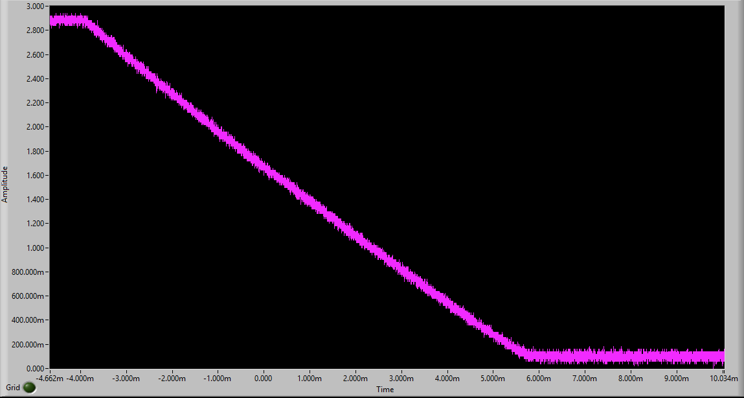Click the 6.000m time axis tick

[539, 379]
